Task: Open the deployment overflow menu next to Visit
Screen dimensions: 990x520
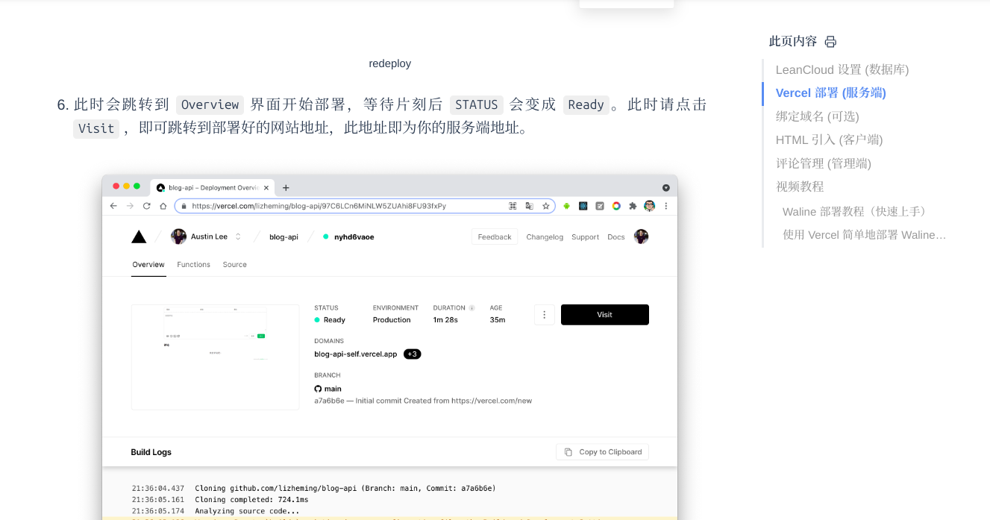Action: [x=544, y=314]
